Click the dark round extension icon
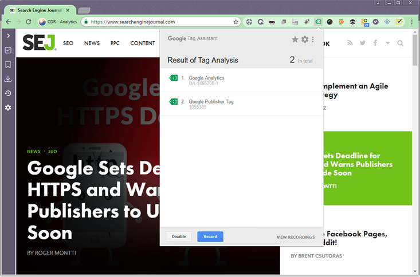420x277 pixels. [329, 22]
